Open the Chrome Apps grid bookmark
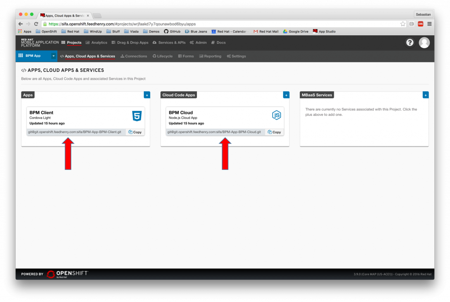Viewport: 450px width, 302px height. [25, 31]
